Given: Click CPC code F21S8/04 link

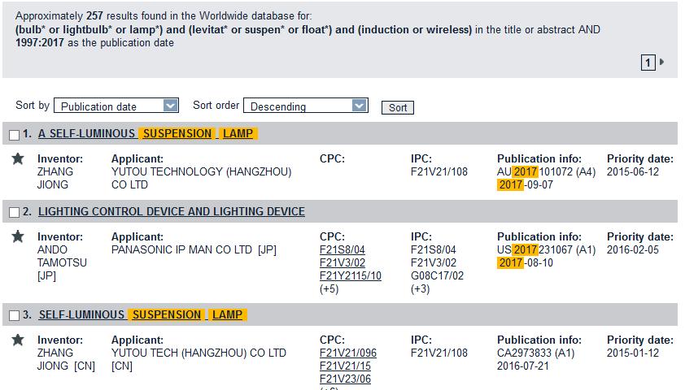Looking at the screenshot, I should 342,249.
